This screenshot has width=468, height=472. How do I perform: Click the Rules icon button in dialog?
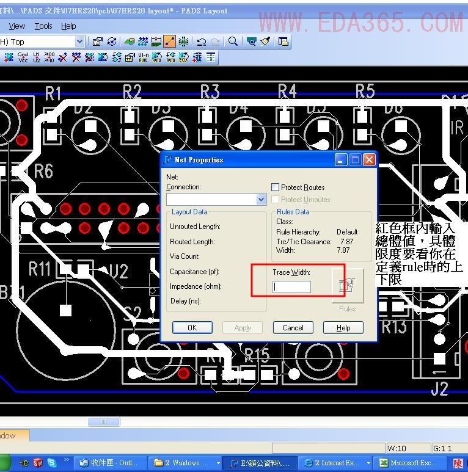click(347, 286)
